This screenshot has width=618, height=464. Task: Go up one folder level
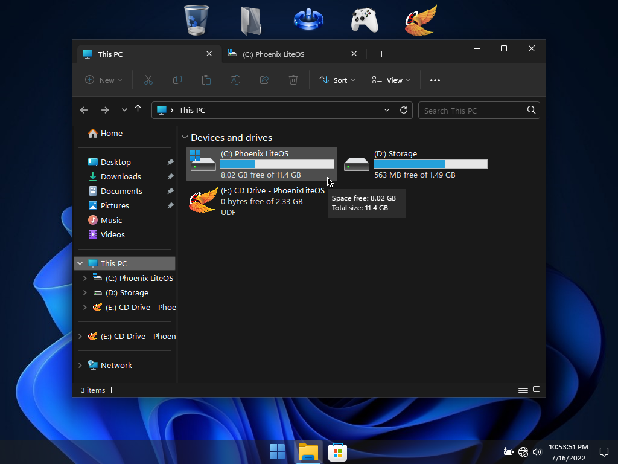(138, 109)
